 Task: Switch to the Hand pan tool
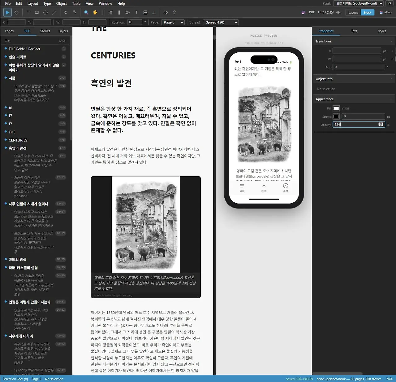[95, 12]
